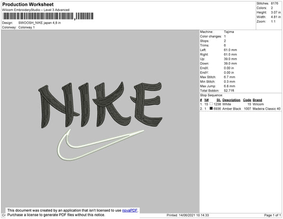Select stitch count 6936 in stop sequence
The width and height of the screenshot is (283, 219).
[x=217, y=109]
